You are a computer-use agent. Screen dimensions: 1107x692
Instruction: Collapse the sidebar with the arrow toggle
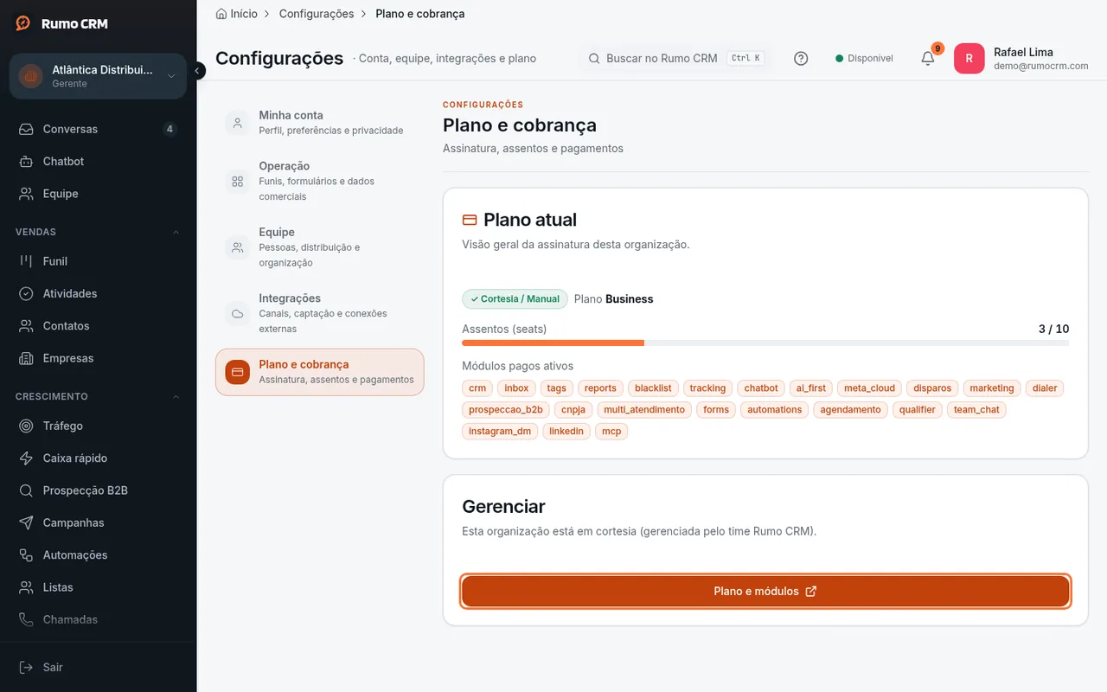197,71
